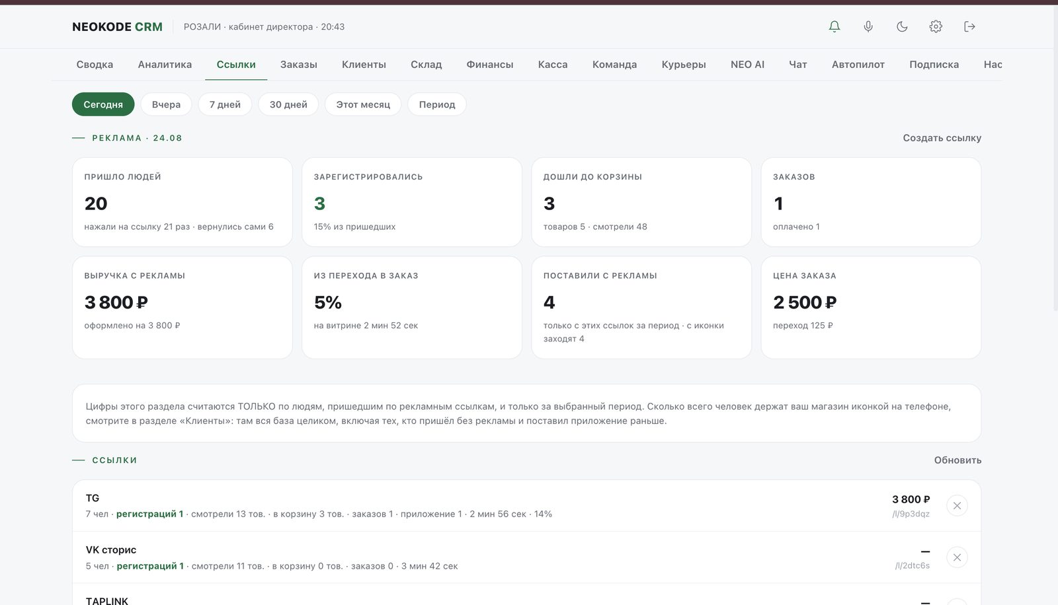Click the Создать ссылку button
The image size is (1058, 605).
[942, 138]
